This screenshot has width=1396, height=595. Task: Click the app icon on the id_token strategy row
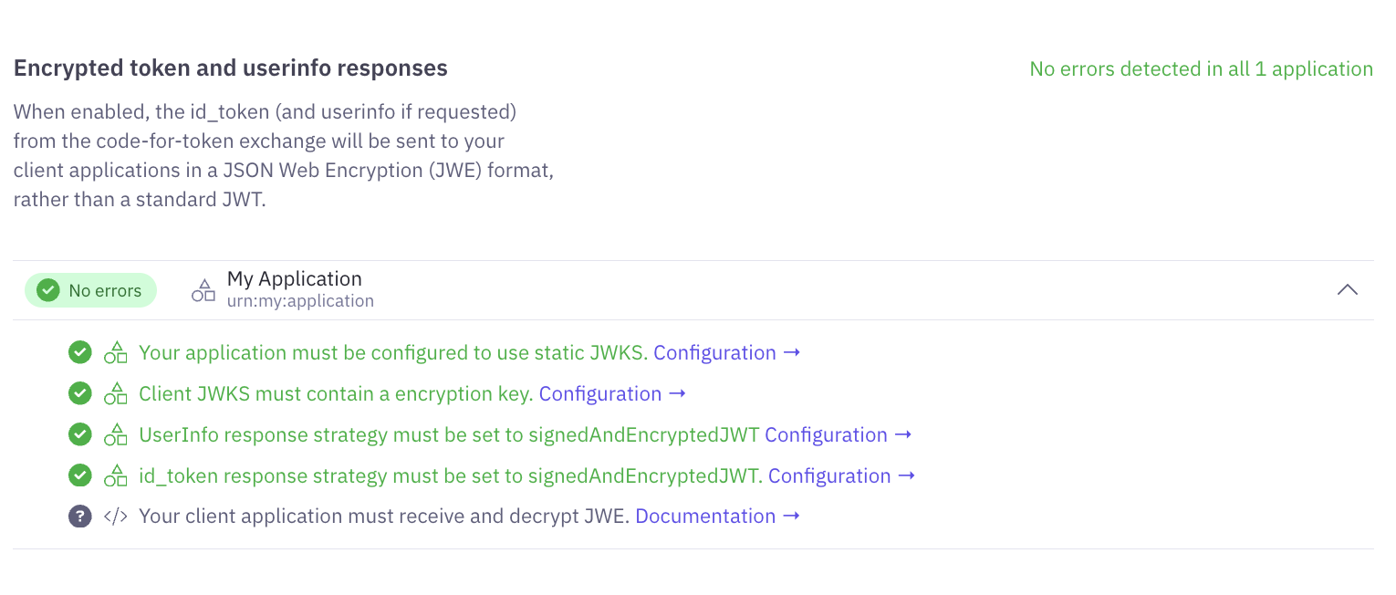coord(116,475)
